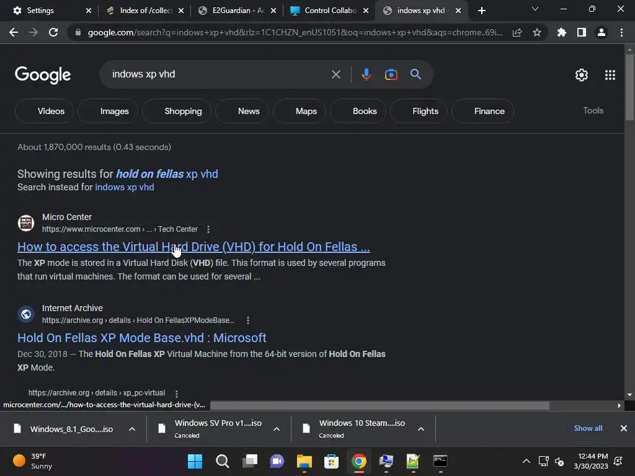
Task: Filter results by Videos
Action: point(44,112)
